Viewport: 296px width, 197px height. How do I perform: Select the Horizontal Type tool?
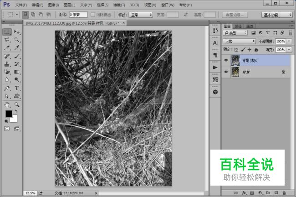17,88
